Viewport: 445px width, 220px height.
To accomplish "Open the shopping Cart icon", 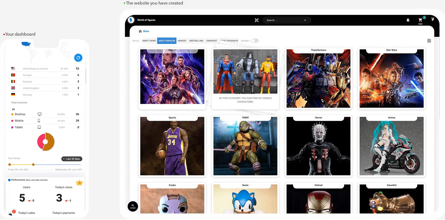I will click(420, 20).
